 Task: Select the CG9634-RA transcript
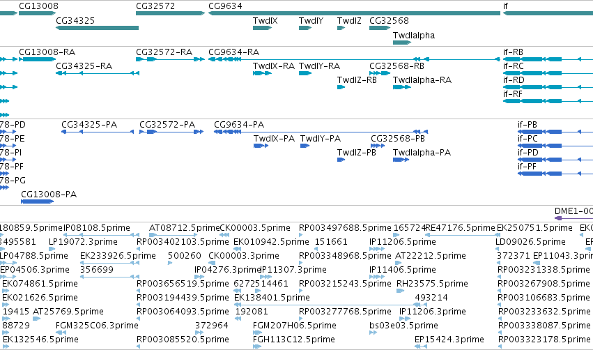pos(355,59)
